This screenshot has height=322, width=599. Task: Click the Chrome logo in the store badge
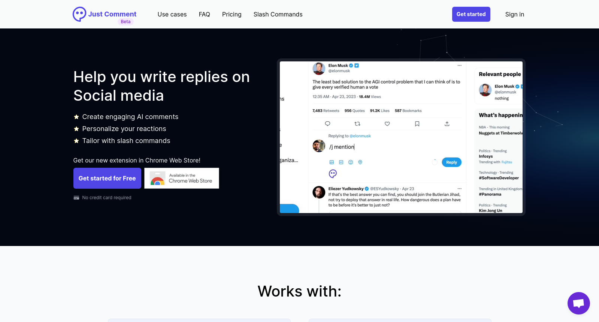click(x=157, y=179)
